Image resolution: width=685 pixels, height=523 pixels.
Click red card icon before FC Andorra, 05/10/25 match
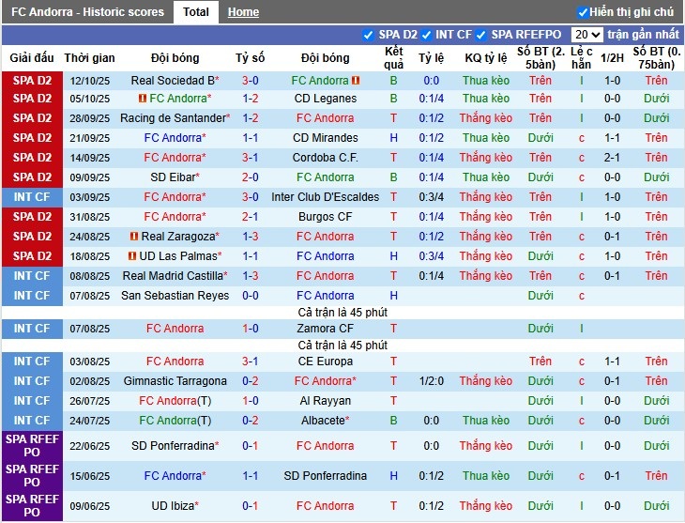click(143, 99)
